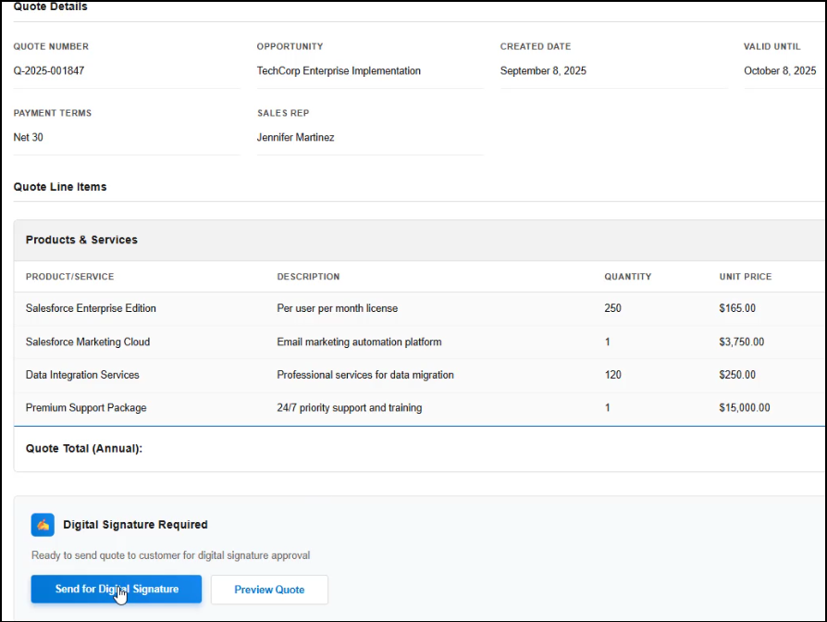Select quote number Q-2025-001847
The image size is (827, 622).
[49, 71]
